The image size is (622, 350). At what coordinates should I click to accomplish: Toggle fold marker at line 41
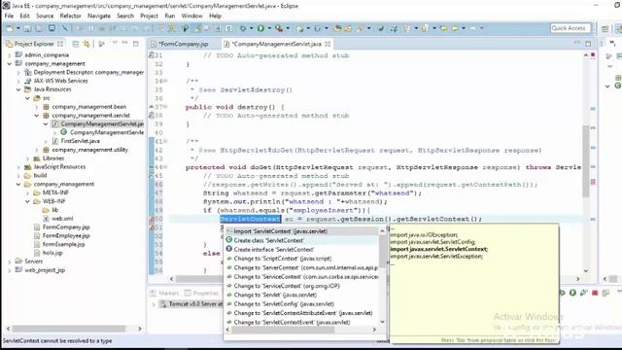[165, 141]
